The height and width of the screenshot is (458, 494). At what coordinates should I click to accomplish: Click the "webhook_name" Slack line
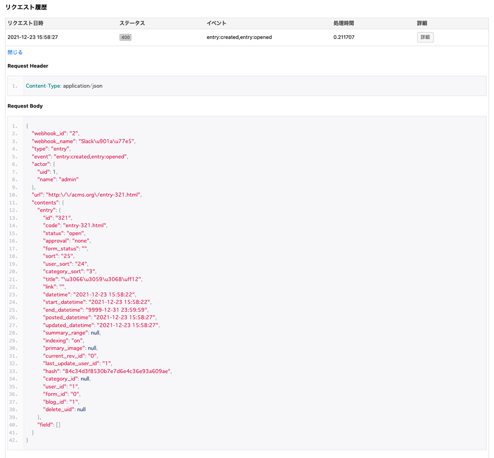(x=84, y=141)
